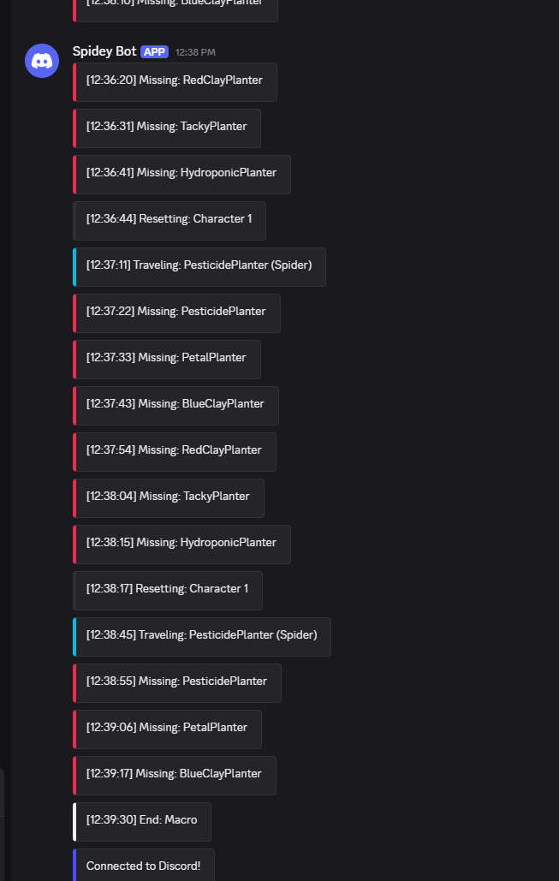
Task: Select the 12:39:30 End Macro embed
Action: (x=142, y=820)
